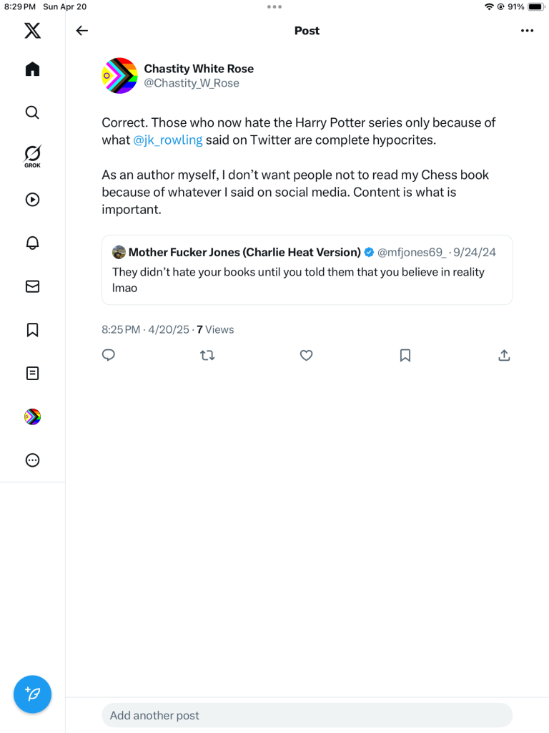Open the Home feed icon
The width and height of the screenshot is (549, 733).
click(32, 69)
